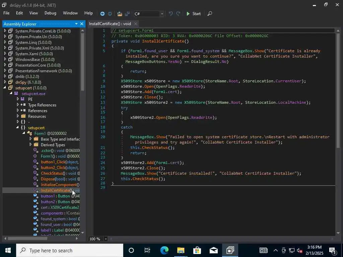Select the Dispose(bool) method
Image resolution: width=343 pixels, height=257 pixels.
coord(60,179)
